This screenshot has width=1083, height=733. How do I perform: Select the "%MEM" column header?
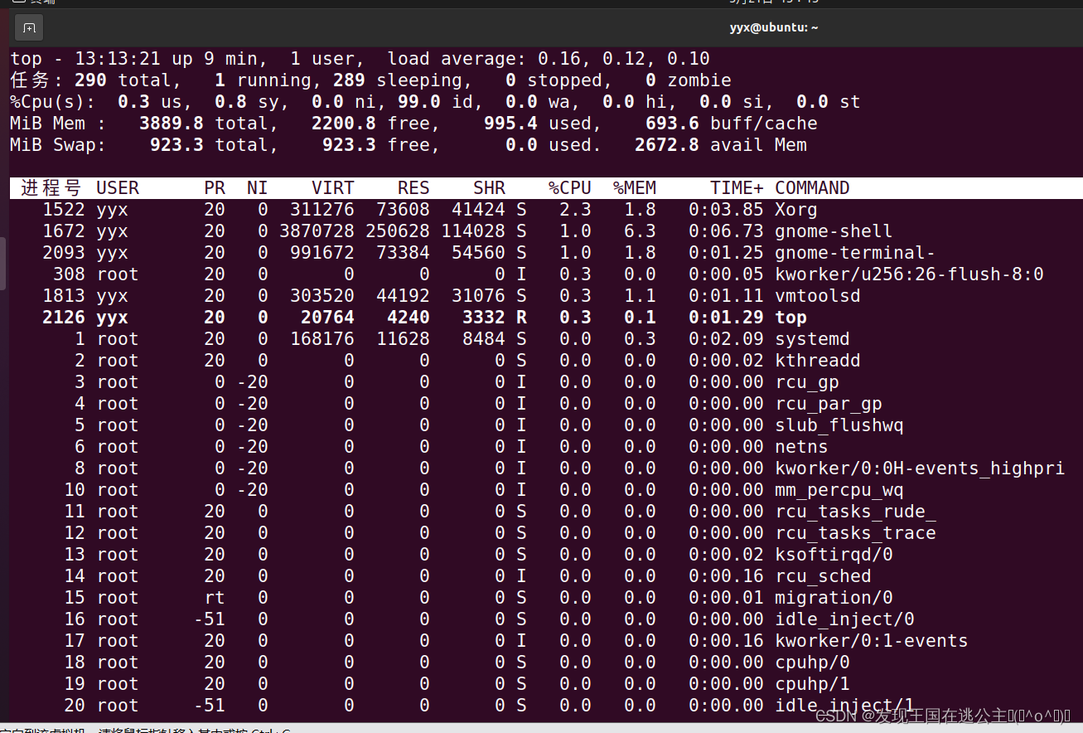635,188
